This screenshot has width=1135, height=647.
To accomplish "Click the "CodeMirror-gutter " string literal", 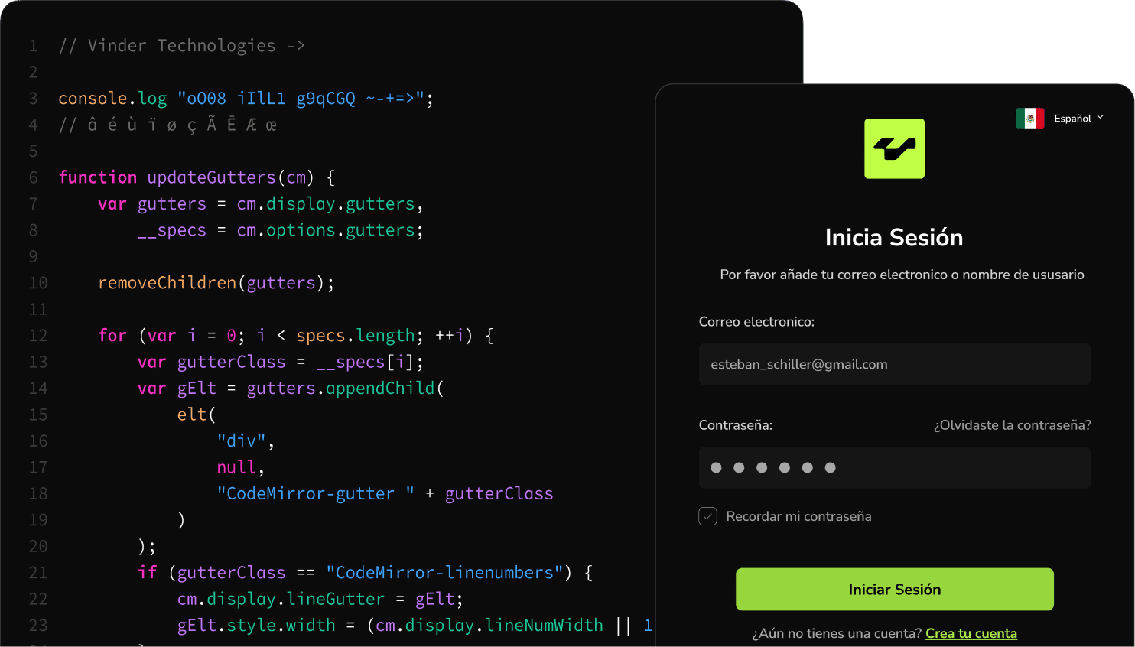I will click(x=314, y=494).
